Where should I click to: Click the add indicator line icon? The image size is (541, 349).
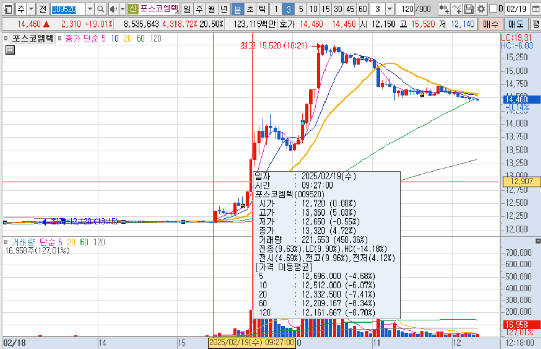[x=456, y=9]
